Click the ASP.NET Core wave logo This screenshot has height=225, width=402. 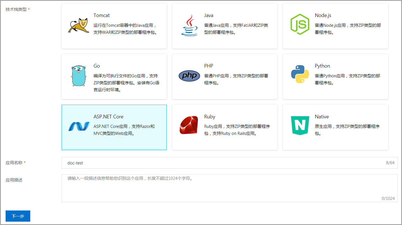tap(79, 126)
